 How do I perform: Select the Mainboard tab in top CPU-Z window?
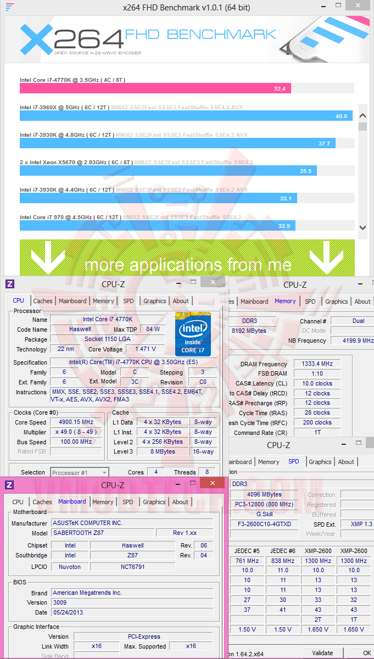tap(72, 301)
